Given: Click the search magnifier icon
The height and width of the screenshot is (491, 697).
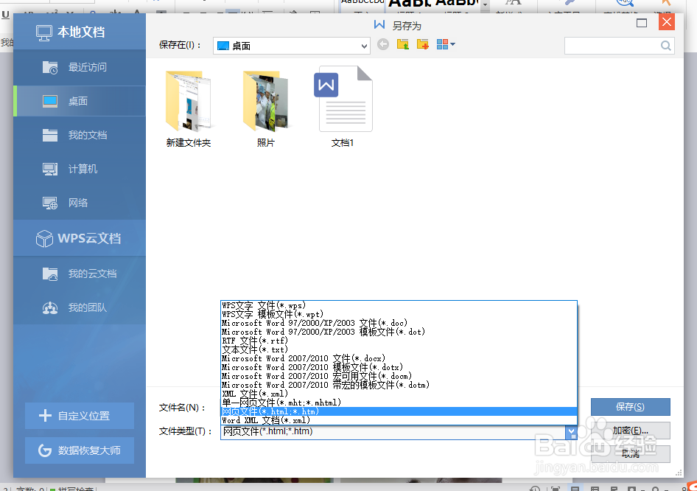Looking at the screenshot, I should tap(665, 46).
